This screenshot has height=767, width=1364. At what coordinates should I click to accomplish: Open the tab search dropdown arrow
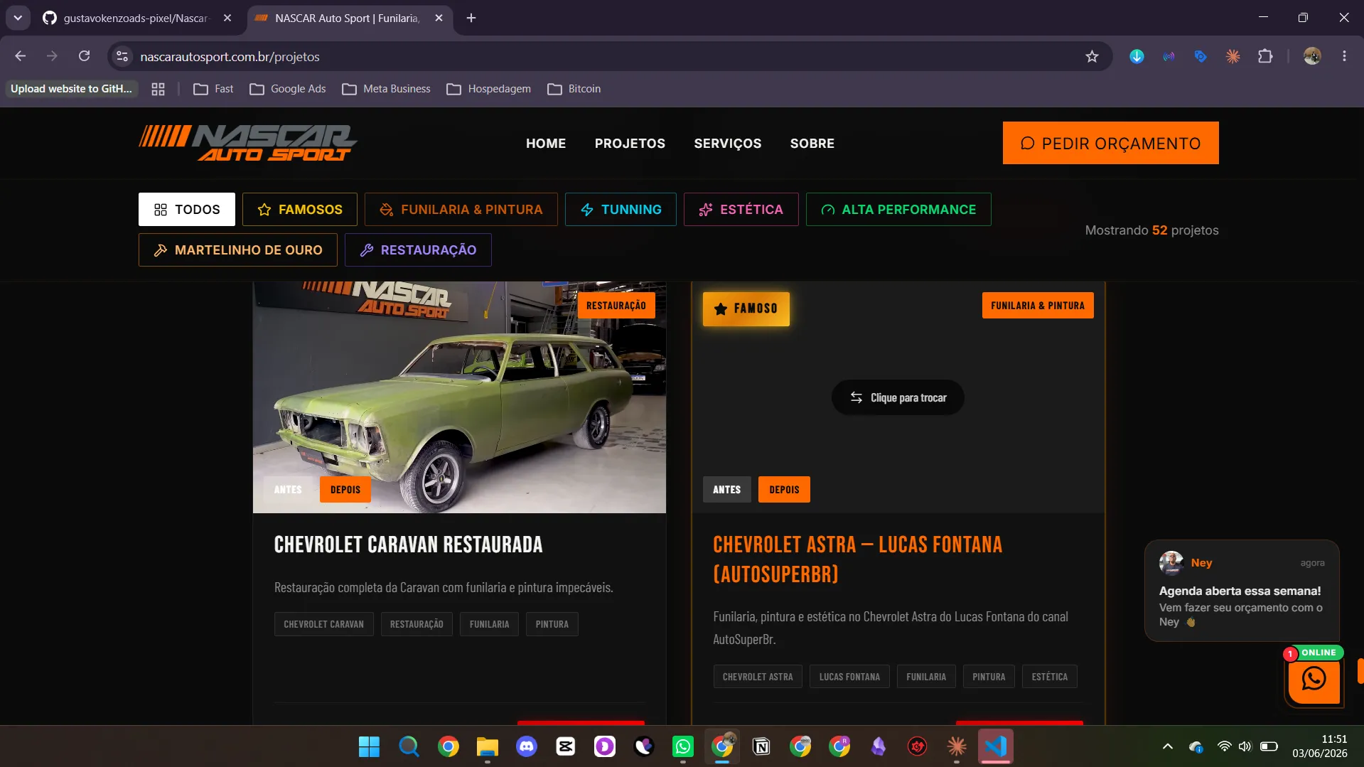(x=18, y=18)
